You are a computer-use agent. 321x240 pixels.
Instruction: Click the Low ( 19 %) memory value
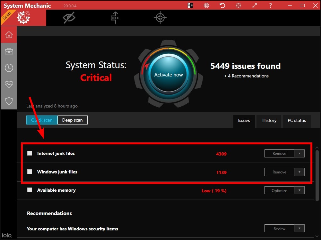point(214,191)
